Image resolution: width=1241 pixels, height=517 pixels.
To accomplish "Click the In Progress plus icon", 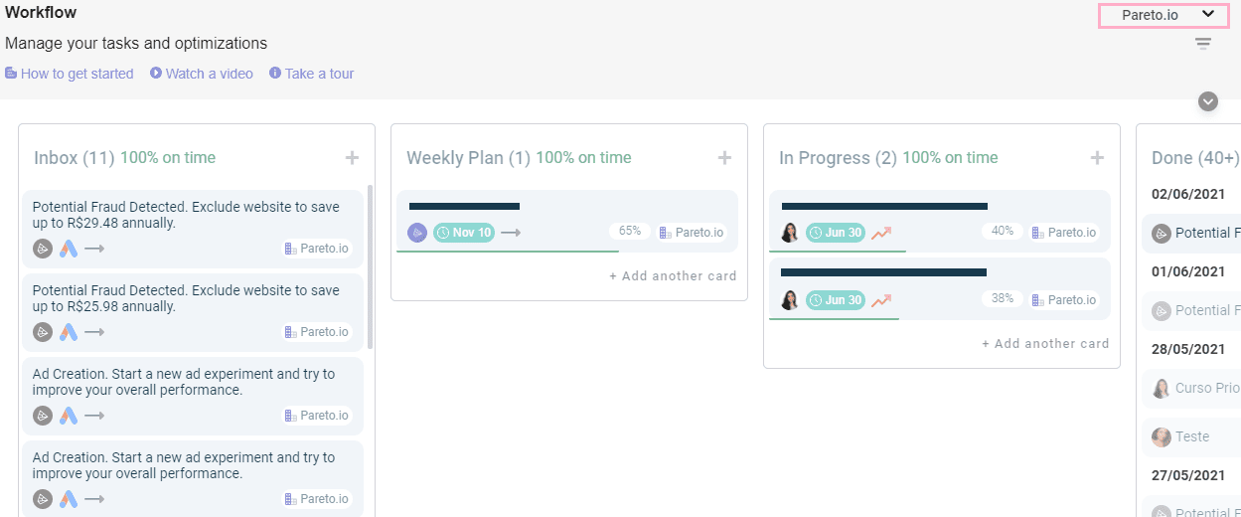I will coord(1097,158).
